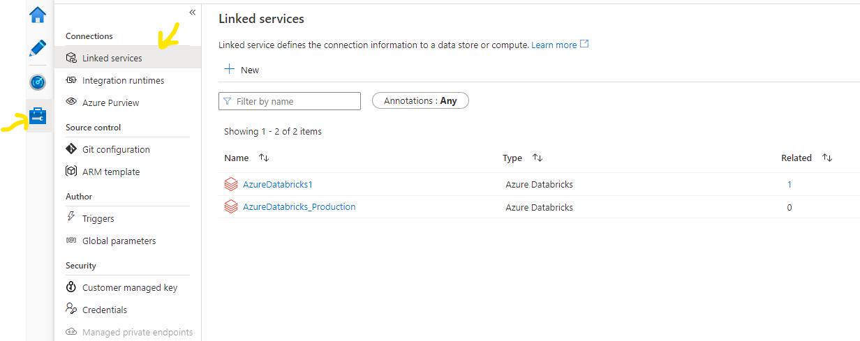Viewport: 860px width, 341px height.
Task: Click the Linked services page heading
Action: coord(261,19)
